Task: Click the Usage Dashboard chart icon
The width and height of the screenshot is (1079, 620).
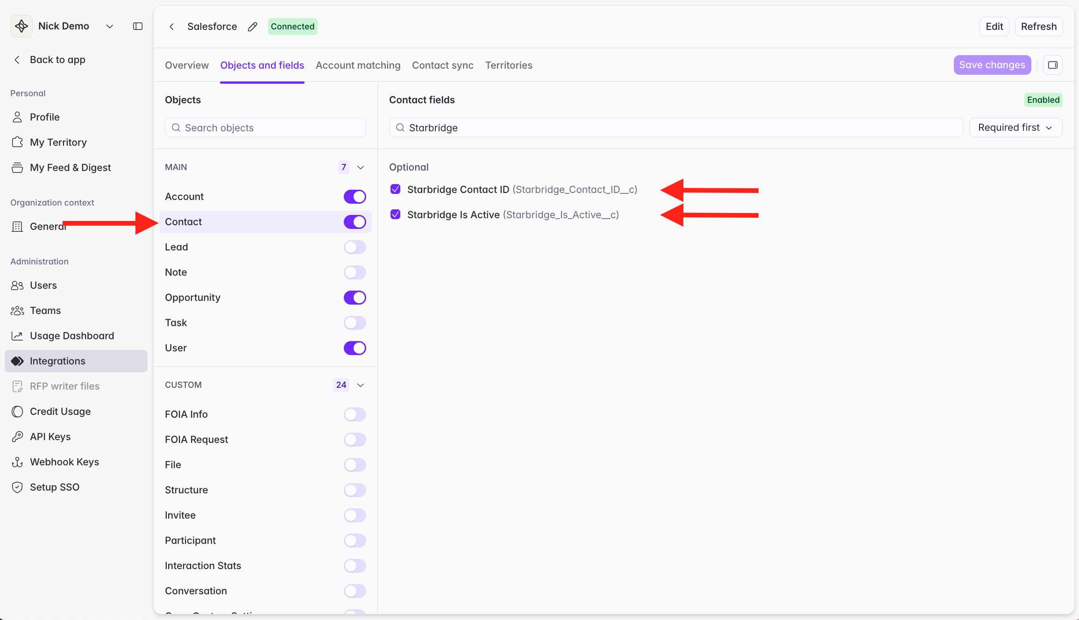Action: coord(17,336)
